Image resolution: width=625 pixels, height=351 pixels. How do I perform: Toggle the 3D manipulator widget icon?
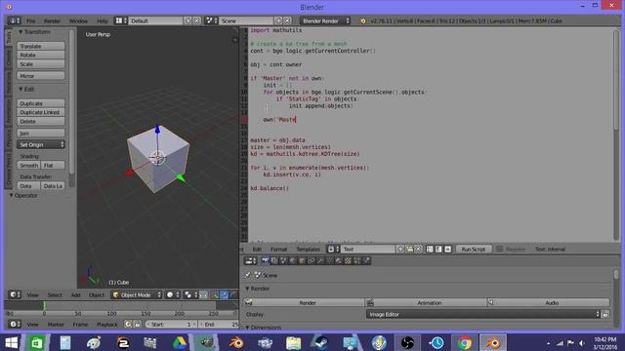(215, 294)
